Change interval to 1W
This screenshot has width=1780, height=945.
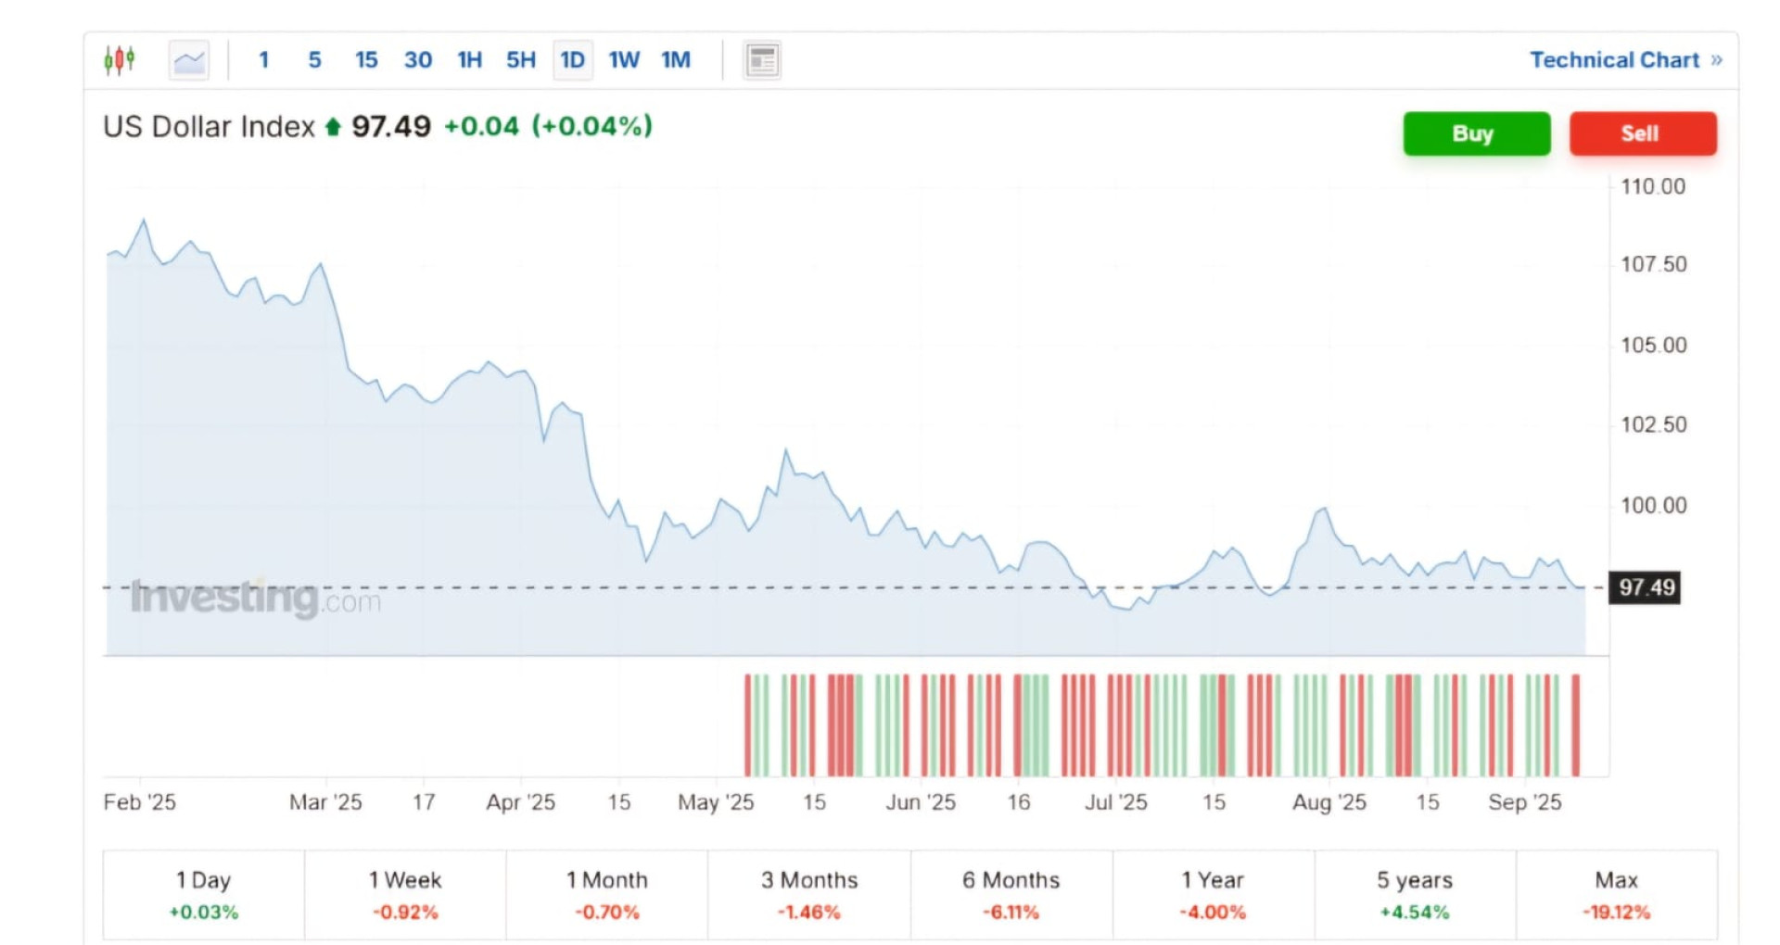pos(624,60)
